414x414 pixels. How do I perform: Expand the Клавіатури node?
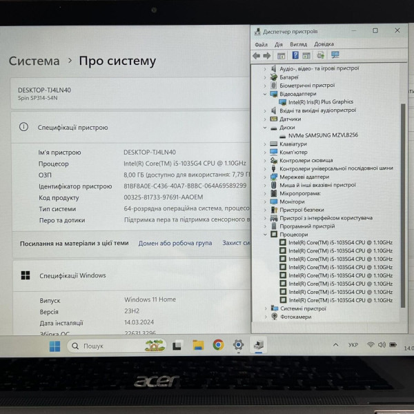pyautogui.click(x=265, y=144)
